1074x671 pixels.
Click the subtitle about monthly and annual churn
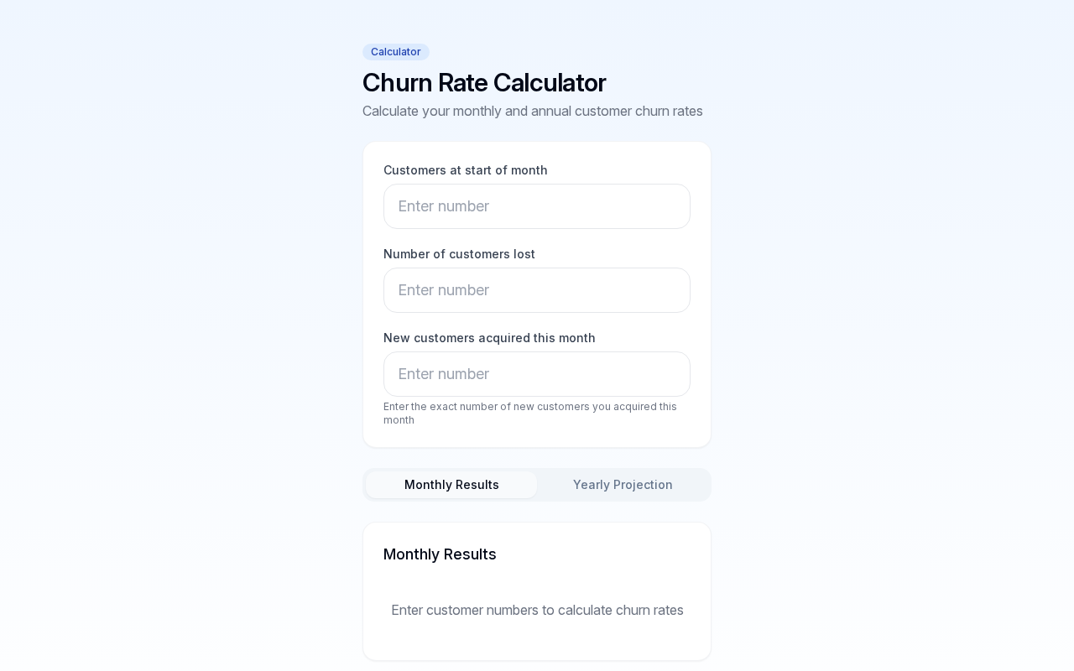(533, 111)
